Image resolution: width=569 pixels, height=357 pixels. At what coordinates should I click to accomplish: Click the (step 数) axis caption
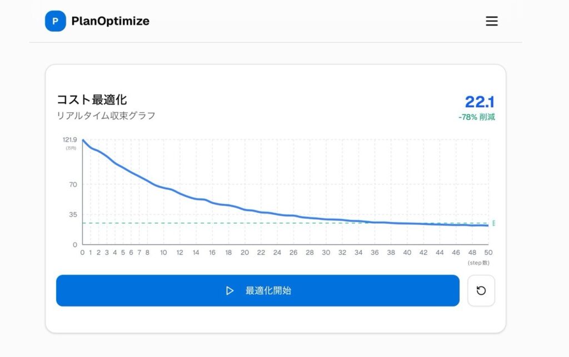pyautogui.click(x=478, y=262)
